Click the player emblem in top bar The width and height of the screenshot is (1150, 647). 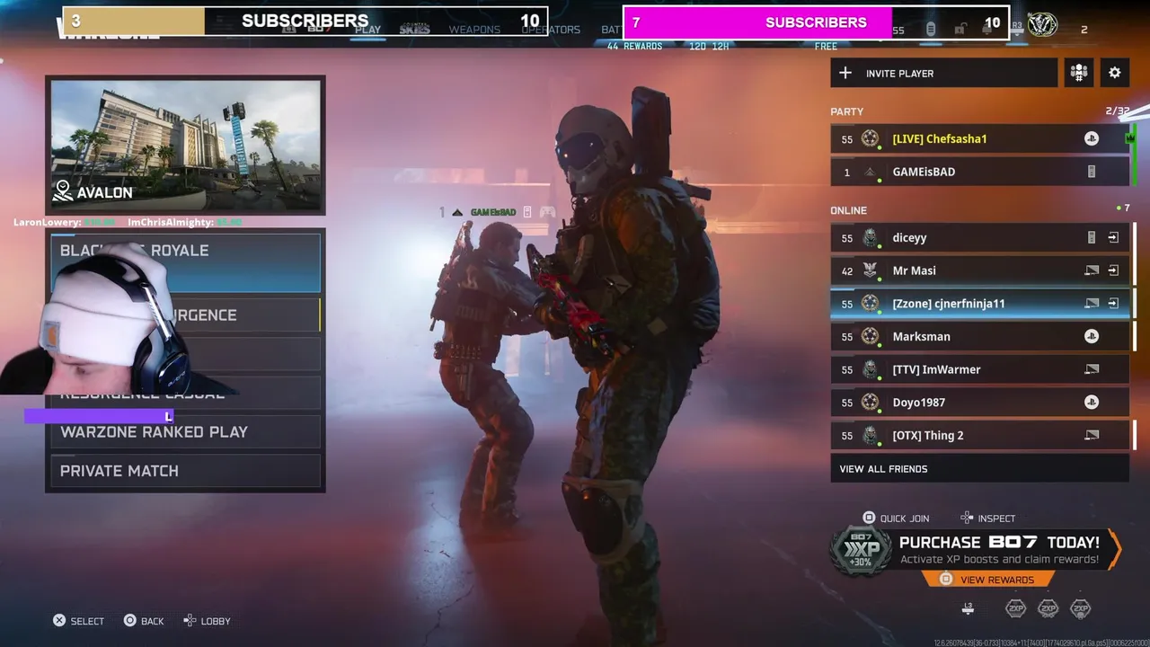[1042, 26]
